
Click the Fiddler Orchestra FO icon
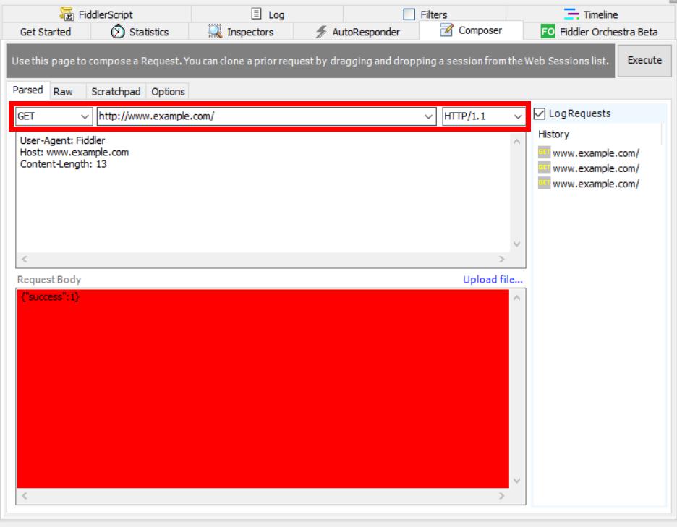click(x=549, y=32)
